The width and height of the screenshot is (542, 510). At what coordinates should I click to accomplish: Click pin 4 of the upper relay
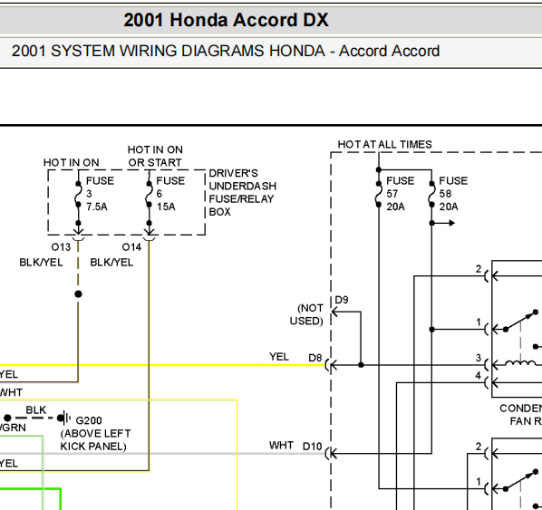478,376
